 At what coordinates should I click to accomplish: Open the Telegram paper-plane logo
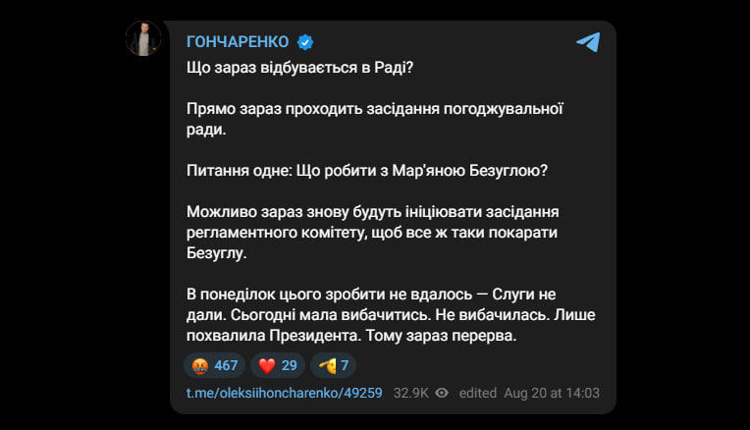(587, 41)
